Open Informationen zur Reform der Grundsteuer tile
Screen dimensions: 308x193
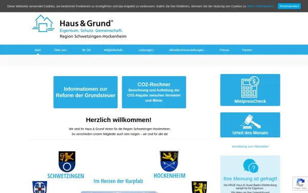85,92
